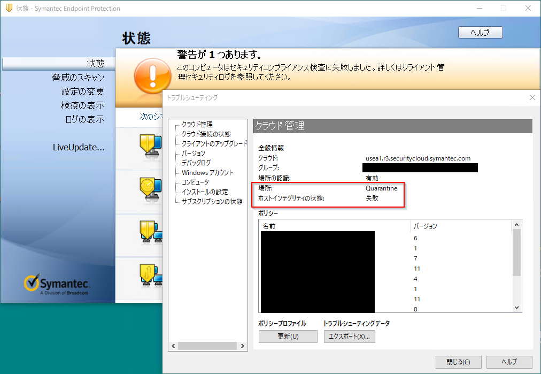Click the 閉じる(C) button
This screenshot has width=541, height=374.
coord(458,362)
